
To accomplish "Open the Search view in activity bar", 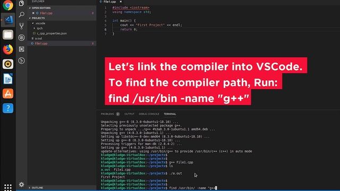I will (21, 15).
